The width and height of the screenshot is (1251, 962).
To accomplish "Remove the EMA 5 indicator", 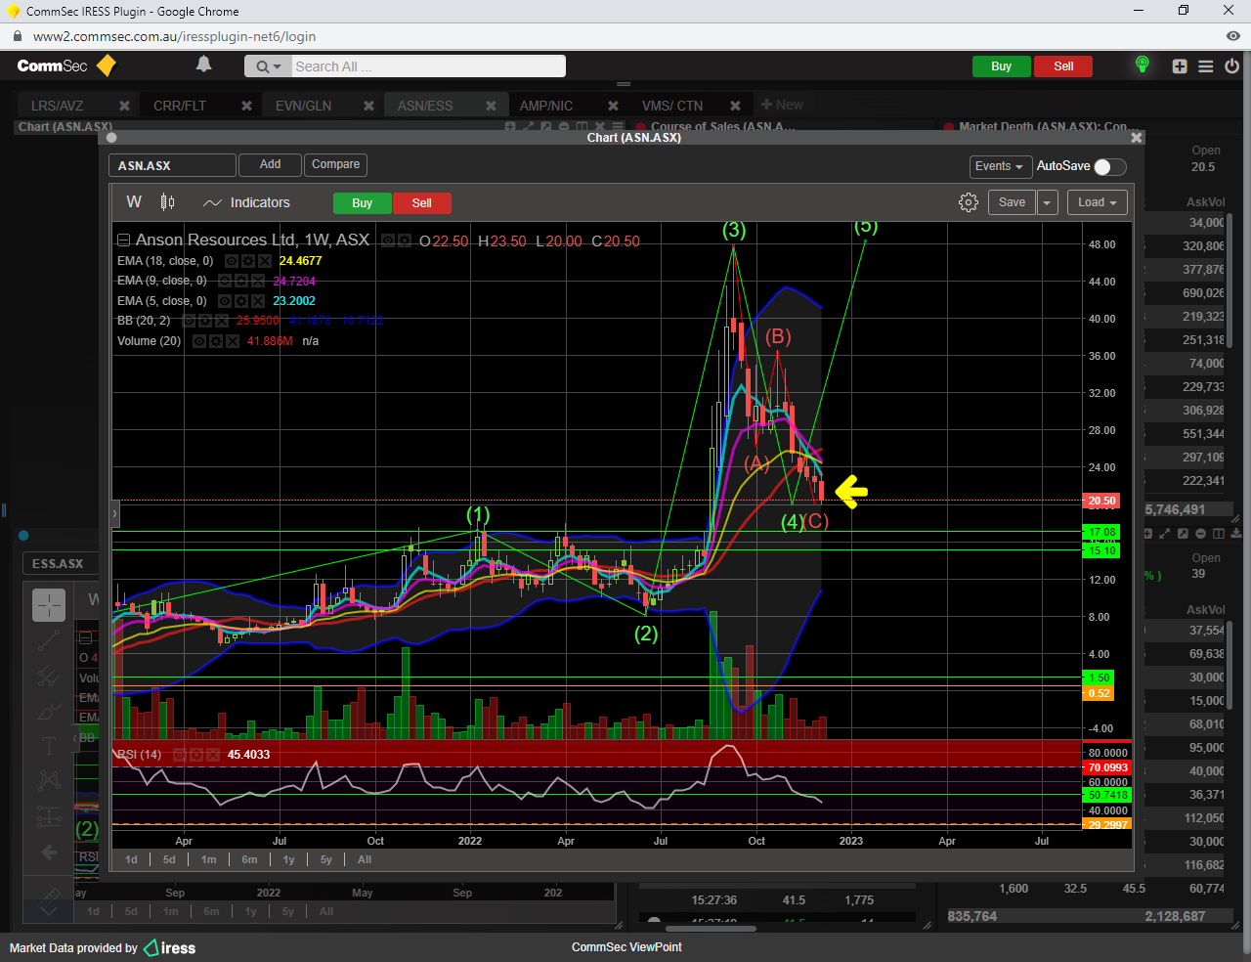I will coord(258,301).
